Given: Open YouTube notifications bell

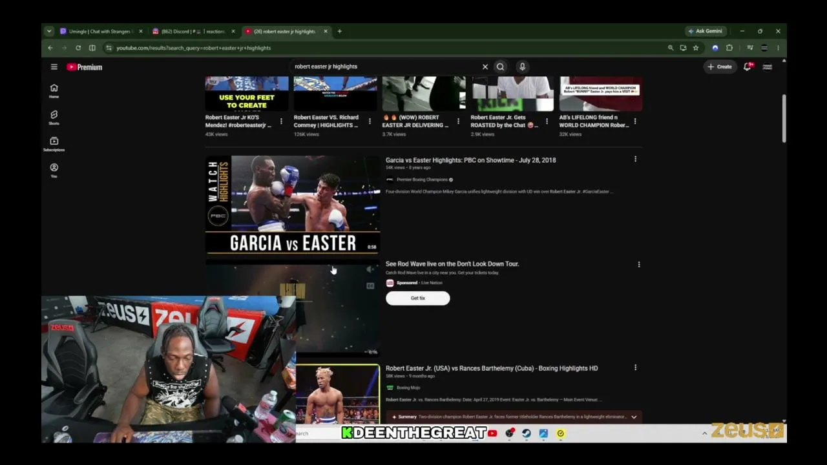Looking at the screenshot, I should click(748, 67).
